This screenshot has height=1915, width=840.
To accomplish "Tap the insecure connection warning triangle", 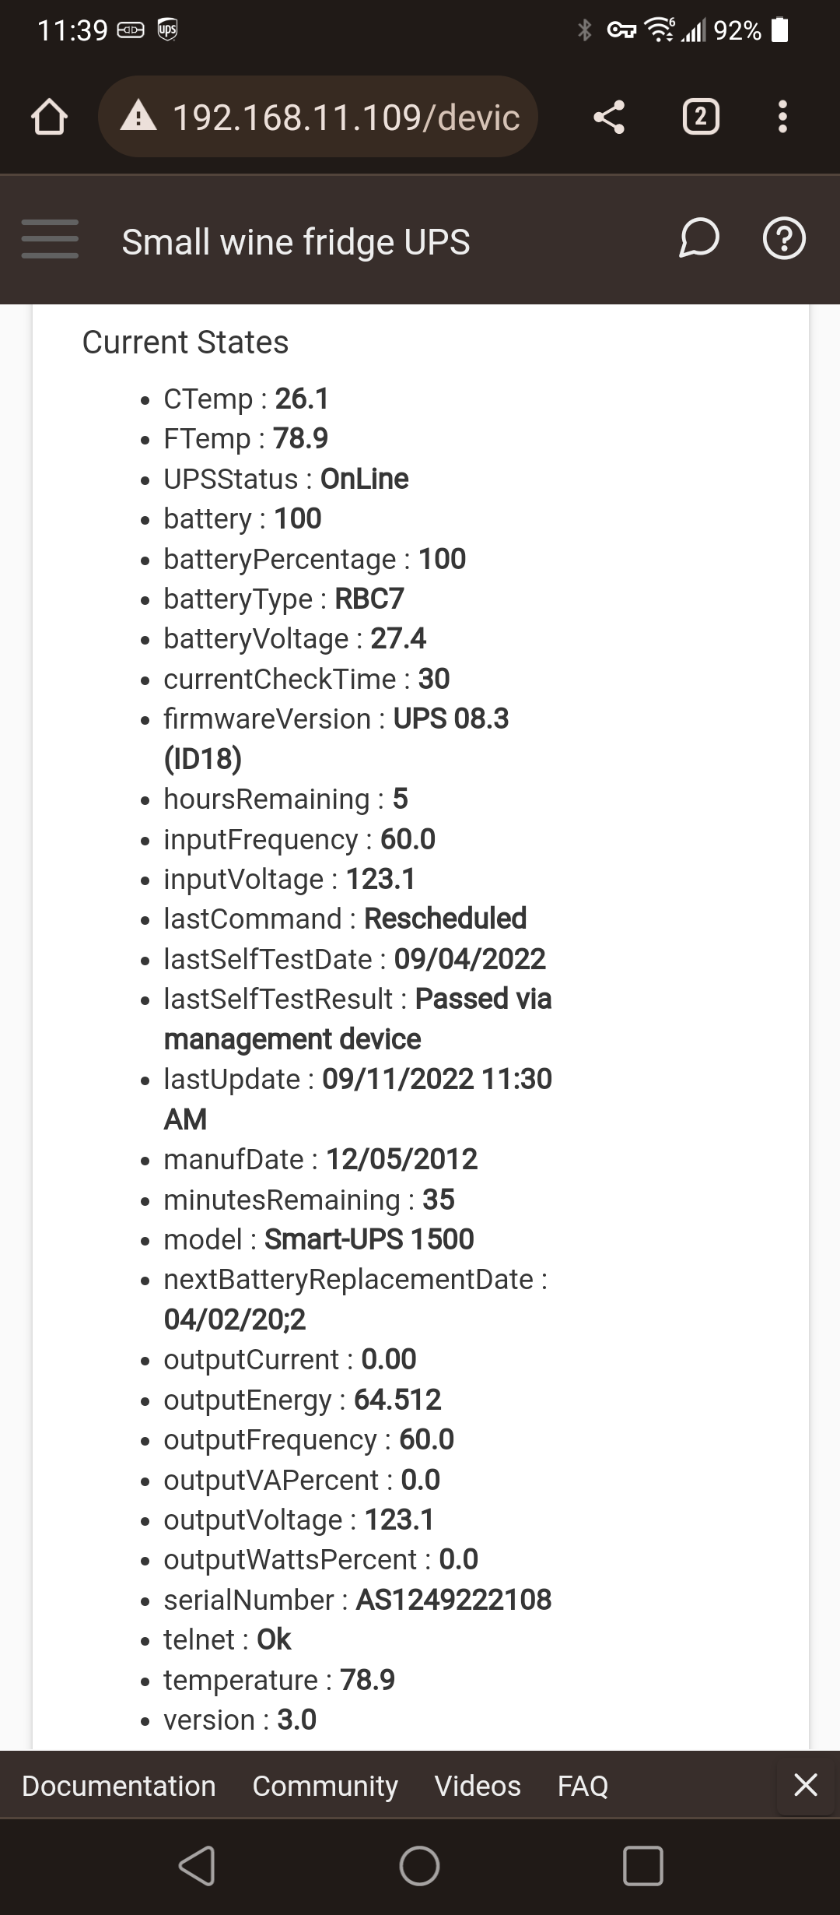I will (x=139, y=118).
